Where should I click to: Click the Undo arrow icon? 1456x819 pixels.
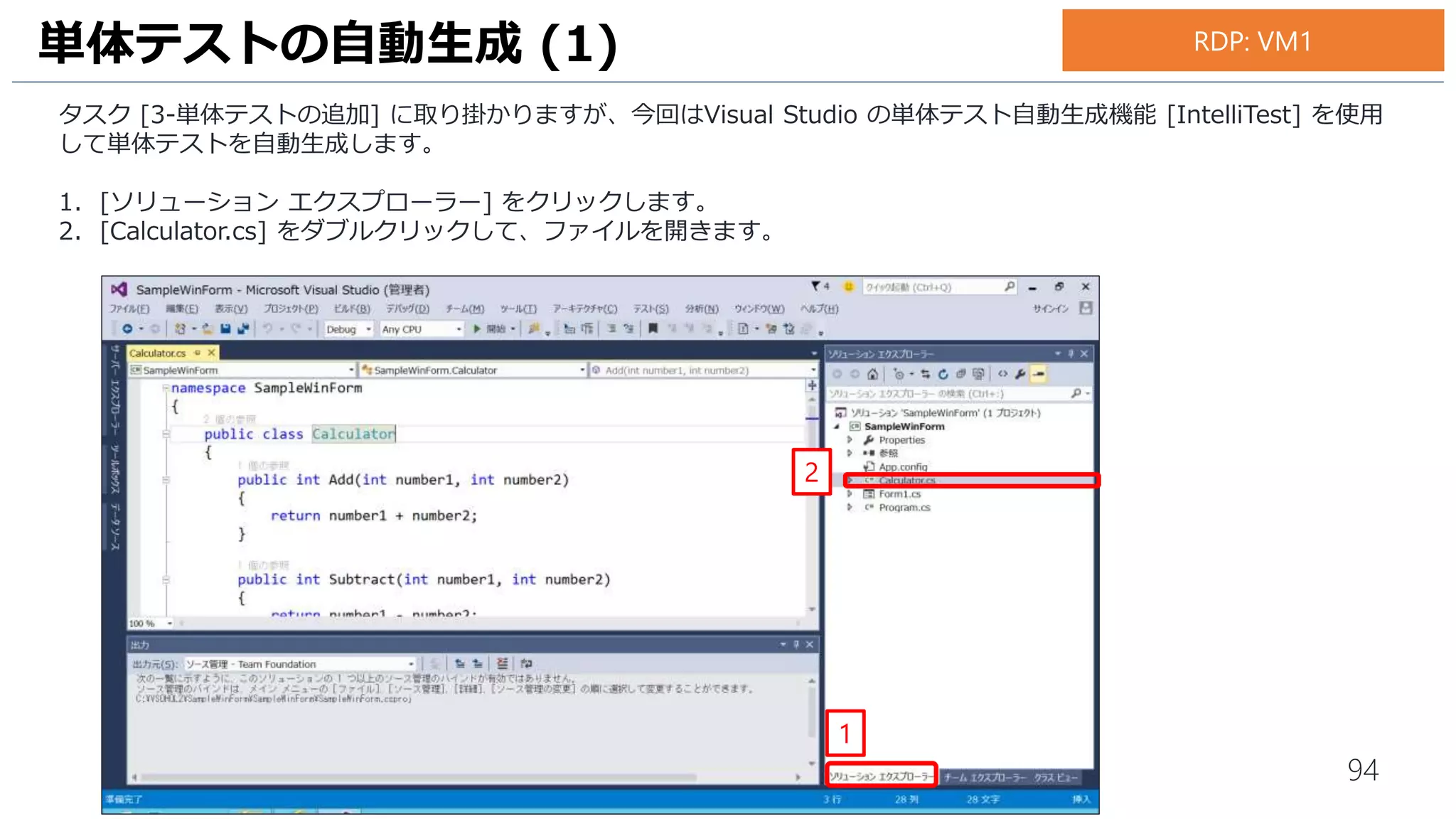[x=267, y=329]
